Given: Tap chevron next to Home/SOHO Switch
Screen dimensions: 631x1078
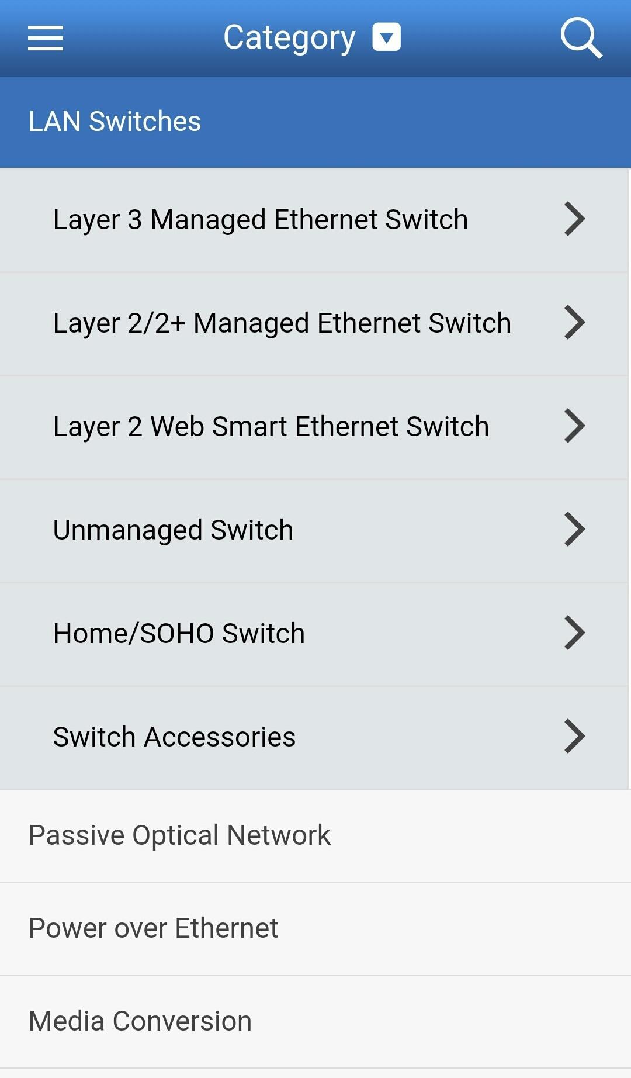Looking at the screenshot, I should coord(574,633).
